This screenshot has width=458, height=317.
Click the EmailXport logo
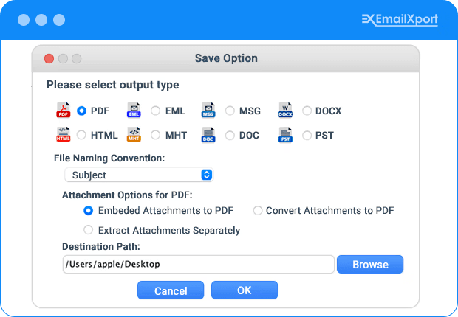[x=400, y=20]
